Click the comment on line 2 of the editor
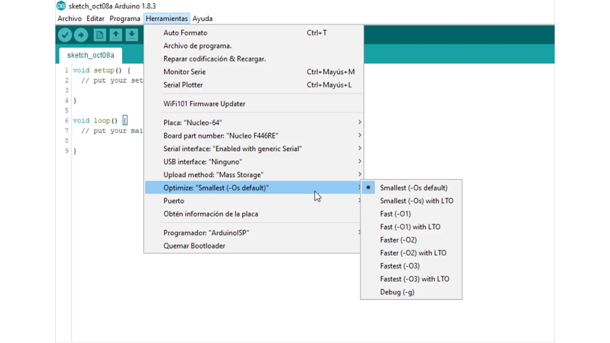 tap(112, 80)
